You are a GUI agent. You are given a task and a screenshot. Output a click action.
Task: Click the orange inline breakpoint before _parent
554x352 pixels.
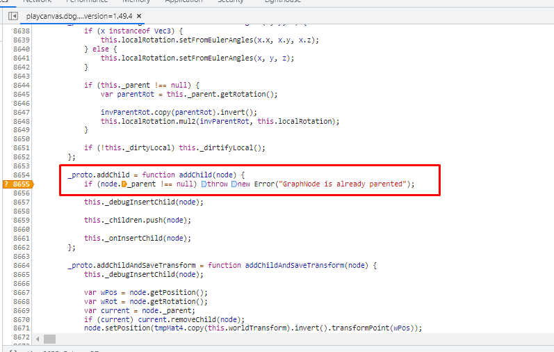(124, 184)
